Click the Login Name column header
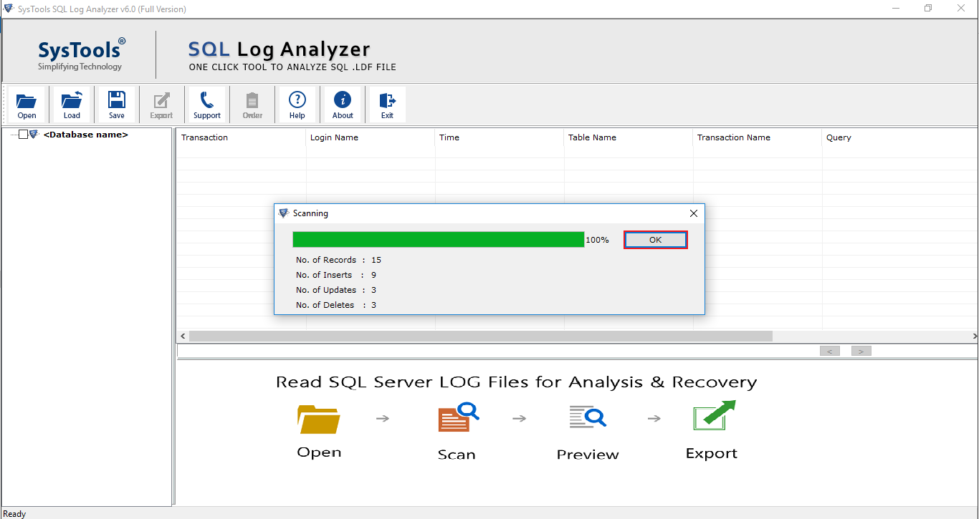 [x=371, y=137]
